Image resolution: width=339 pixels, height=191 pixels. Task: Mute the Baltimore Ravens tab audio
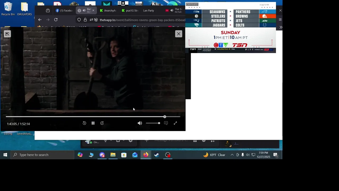[x=84, y=11]
